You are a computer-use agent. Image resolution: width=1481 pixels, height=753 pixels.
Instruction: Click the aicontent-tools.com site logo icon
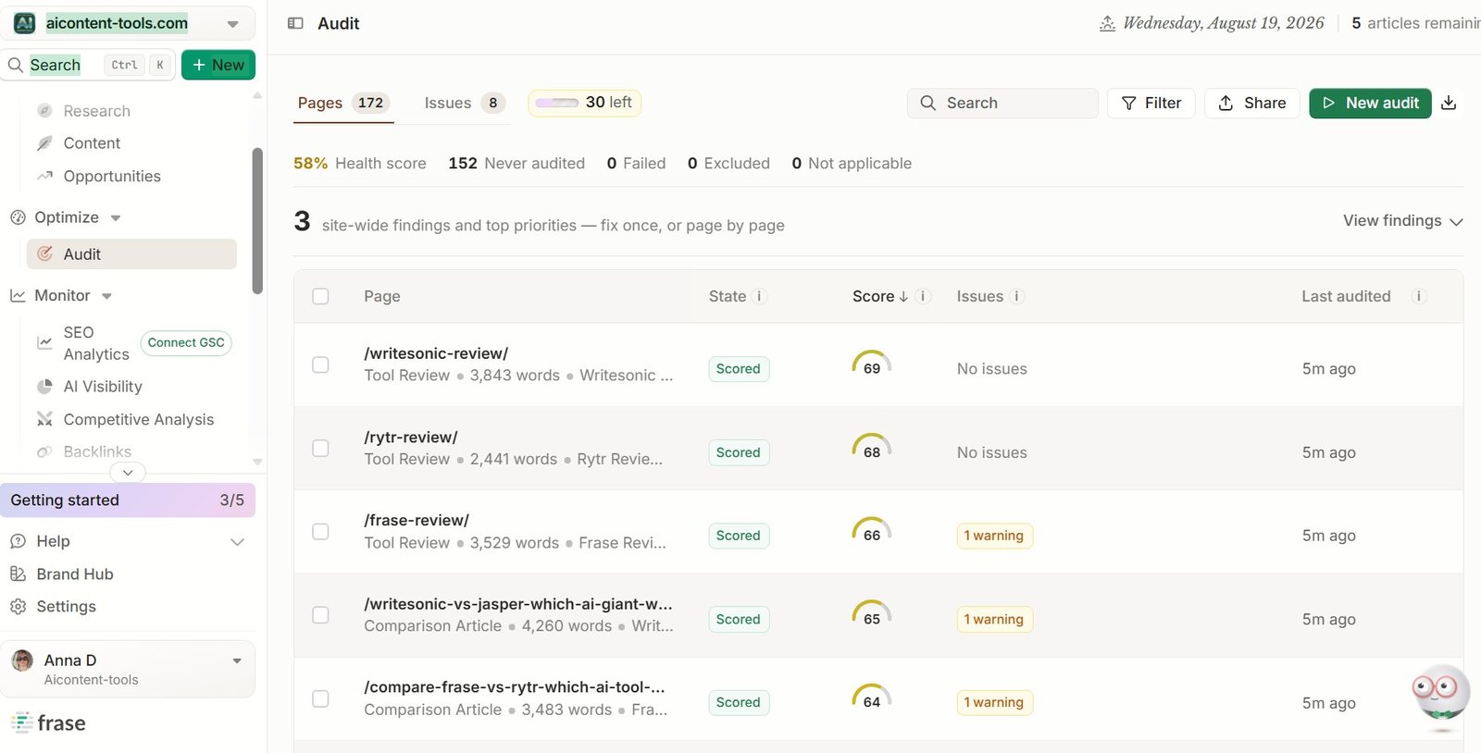point(25,23)
